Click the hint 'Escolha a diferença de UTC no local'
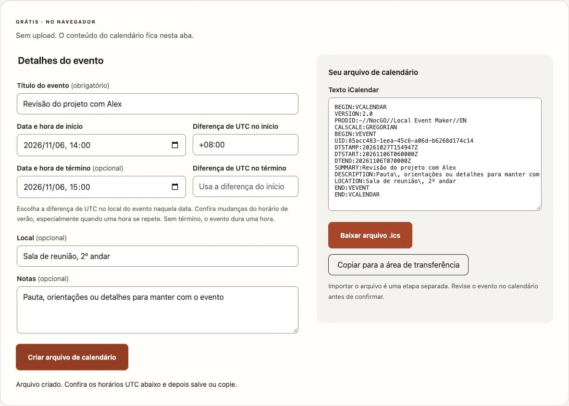Viewport: 569px width, 406px height. click(152, 214)
